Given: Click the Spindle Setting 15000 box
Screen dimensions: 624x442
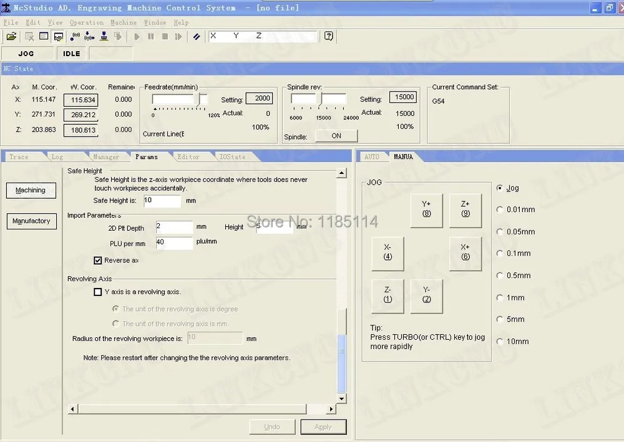Looking at the screenshot, I should 403,97.
